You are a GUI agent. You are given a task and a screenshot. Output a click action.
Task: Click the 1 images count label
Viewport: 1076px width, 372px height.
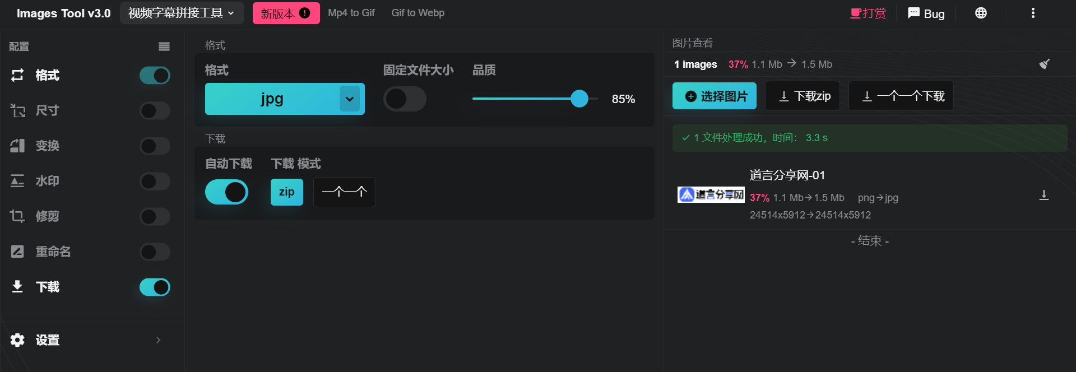click(695, 64)
